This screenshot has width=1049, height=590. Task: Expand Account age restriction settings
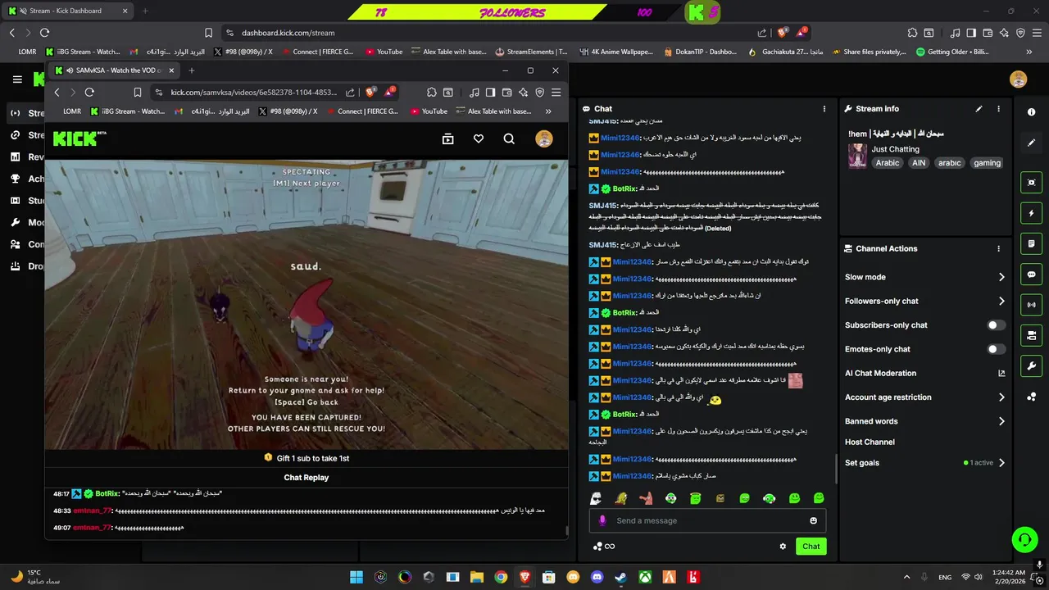[925, 397]
